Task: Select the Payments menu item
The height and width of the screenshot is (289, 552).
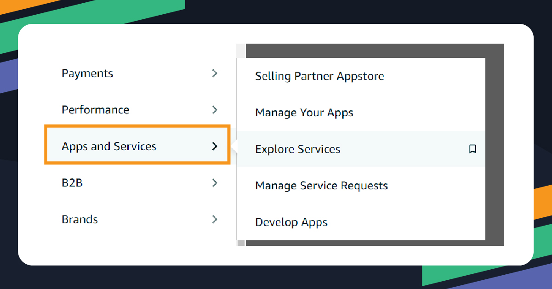Action: pos(87,73)
